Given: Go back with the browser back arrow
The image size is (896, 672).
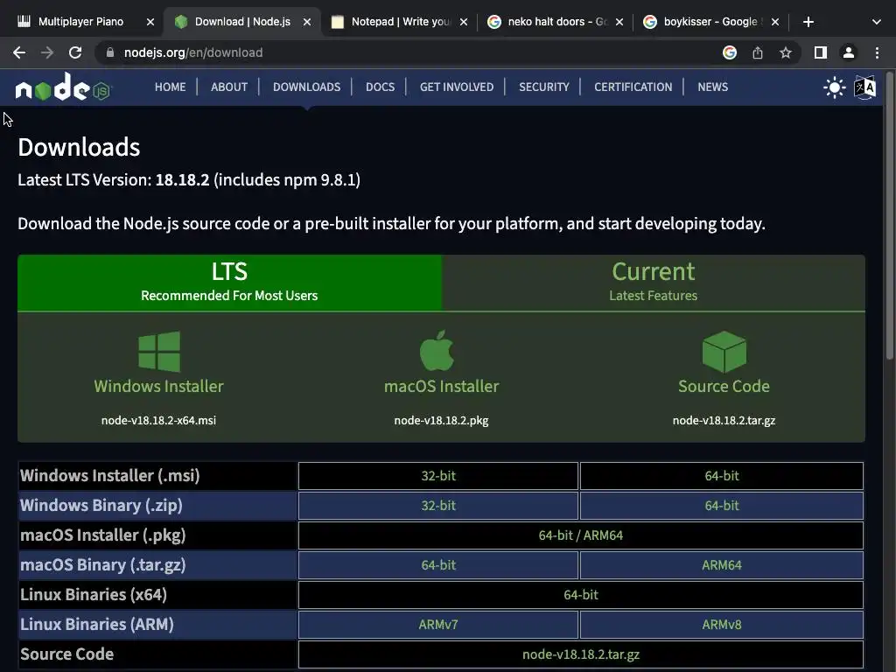Looking at the screenshot, I should click(19, 52).
